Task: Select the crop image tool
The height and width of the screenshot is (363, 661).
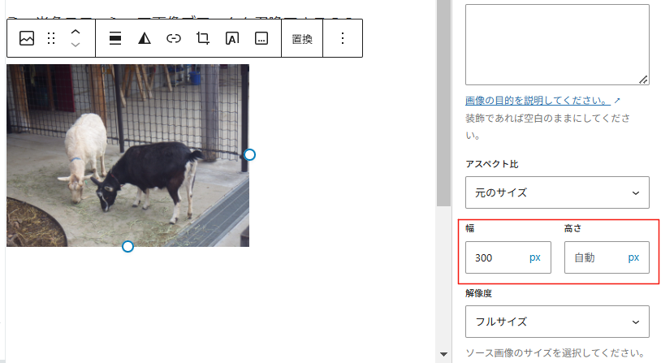Action: point(203,38)
